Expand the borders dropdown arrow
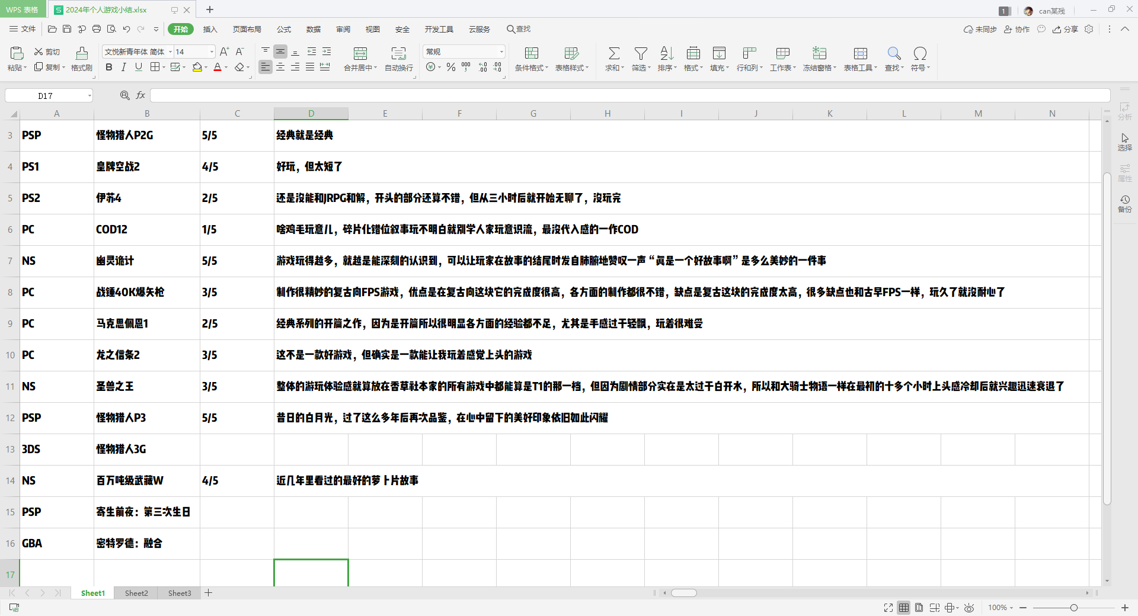Image resolution: width=1138 pixels, height=616 pixels. (x=164, y=68)
